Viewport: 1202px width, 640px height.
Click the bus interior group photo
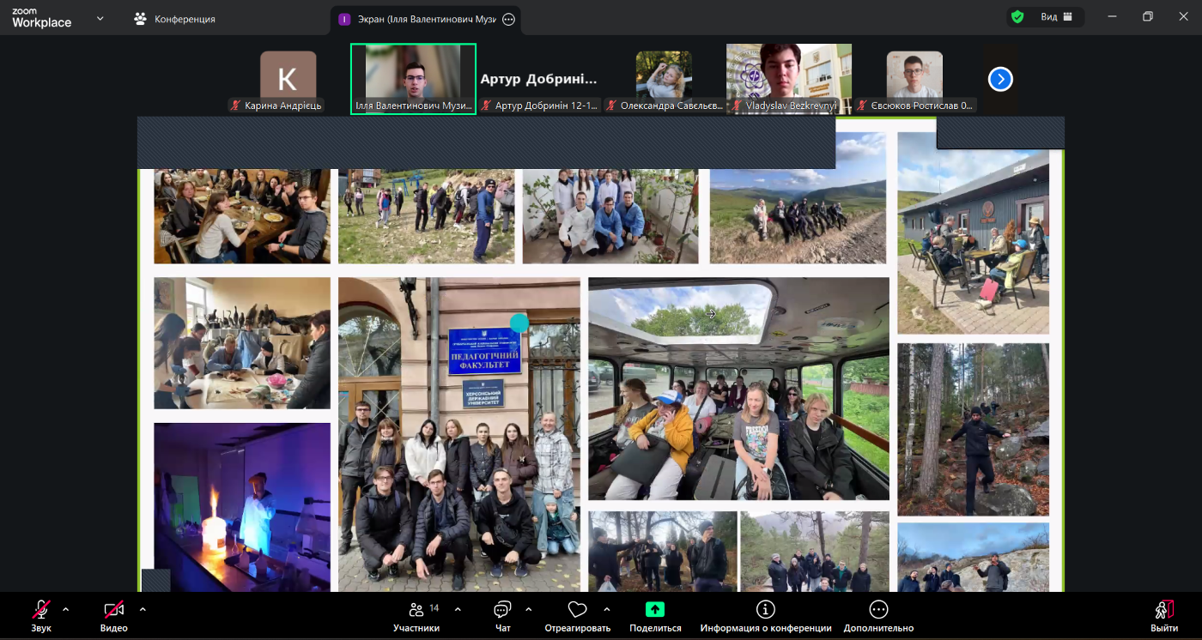point(738,389)
